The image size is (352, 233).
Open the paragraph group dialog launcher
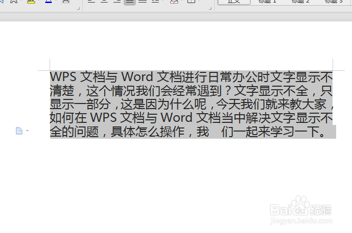point(210,9)
